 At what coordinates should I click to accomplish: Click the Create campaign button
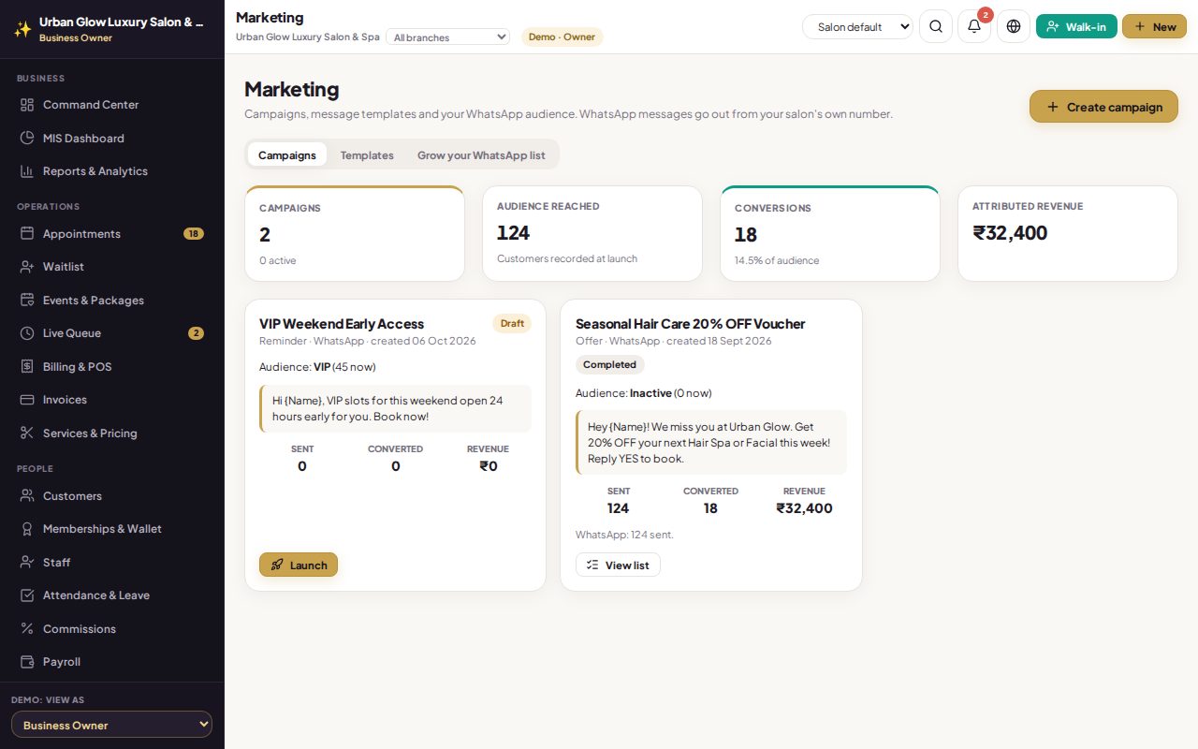tap(1103, 107)
